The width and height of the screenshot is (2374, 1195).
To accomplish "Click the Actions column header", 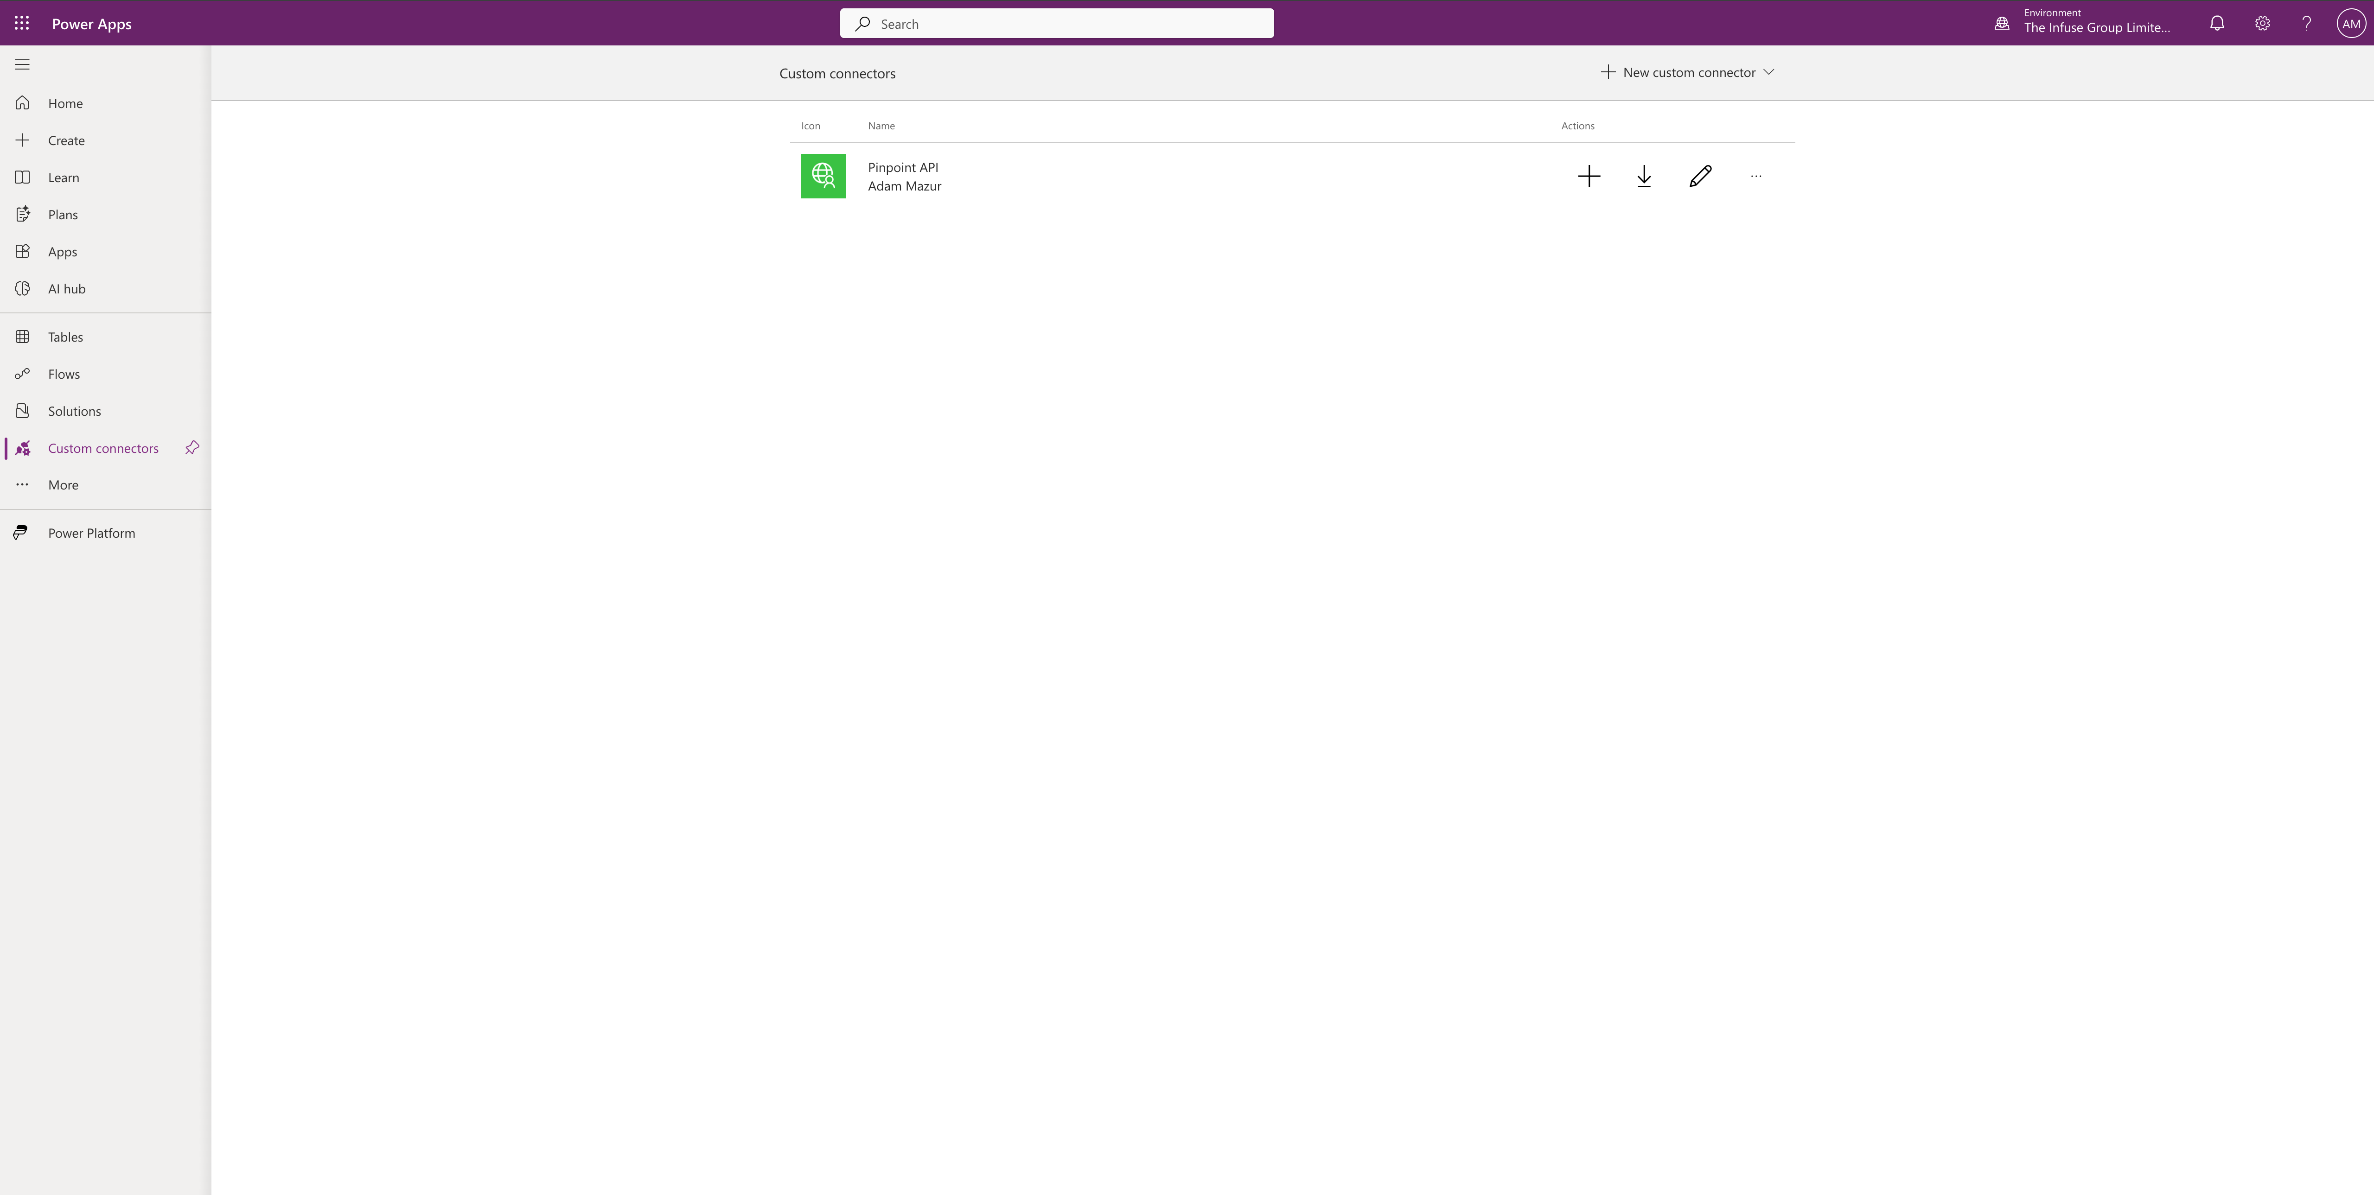I will click(x=1577, y=125).
